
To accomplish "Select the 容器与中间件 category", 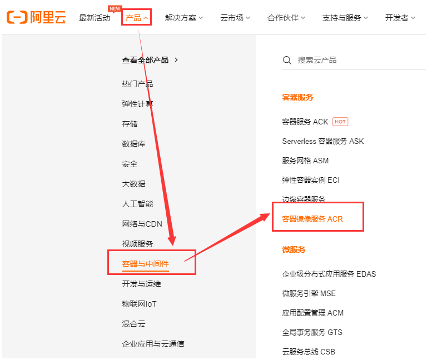I will tap(146, 264).
